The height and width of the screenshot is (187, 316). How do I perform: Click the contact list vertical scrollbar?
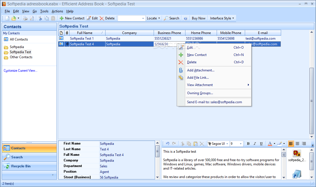point(311,101)
